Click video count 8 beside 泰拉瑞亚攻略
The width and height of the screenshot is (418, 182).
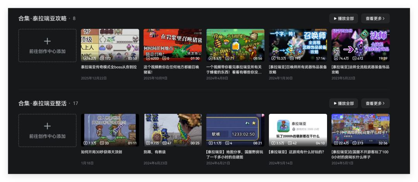pos(74,19)
